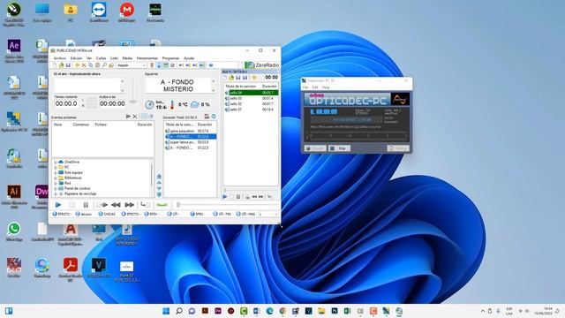
Task: Click the Encode button in Opticodec-PC
Action: click(315, 148)
